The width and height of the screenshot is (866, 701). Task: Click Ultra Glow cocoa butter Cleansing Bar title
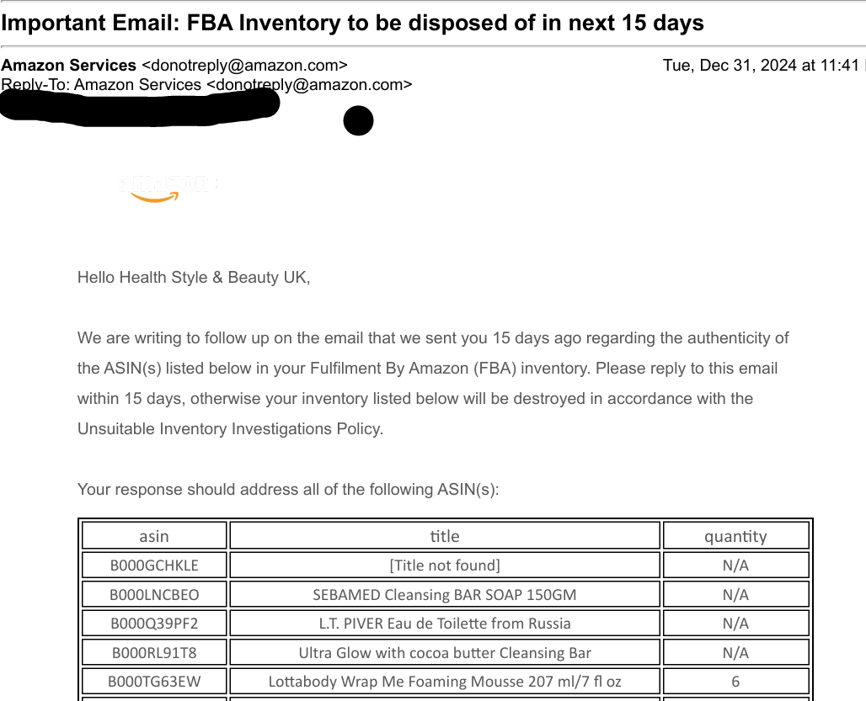tap(445, 652)
